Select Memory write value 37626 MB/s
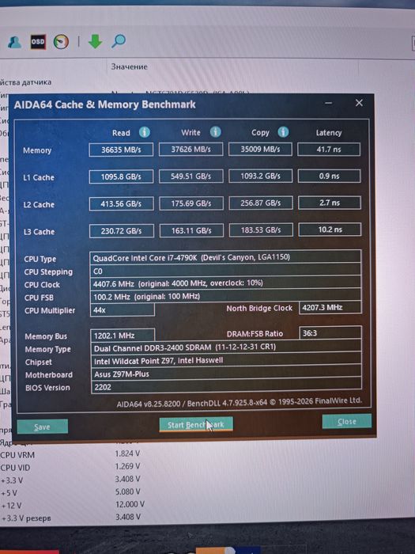415x554 pixels. click(x=191, y=149)
